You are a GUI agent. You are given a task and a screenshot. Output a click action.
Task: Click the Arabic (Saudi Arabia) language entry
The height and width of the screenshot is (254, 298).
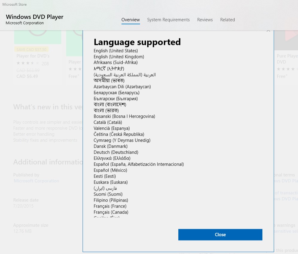coord(125,75)
